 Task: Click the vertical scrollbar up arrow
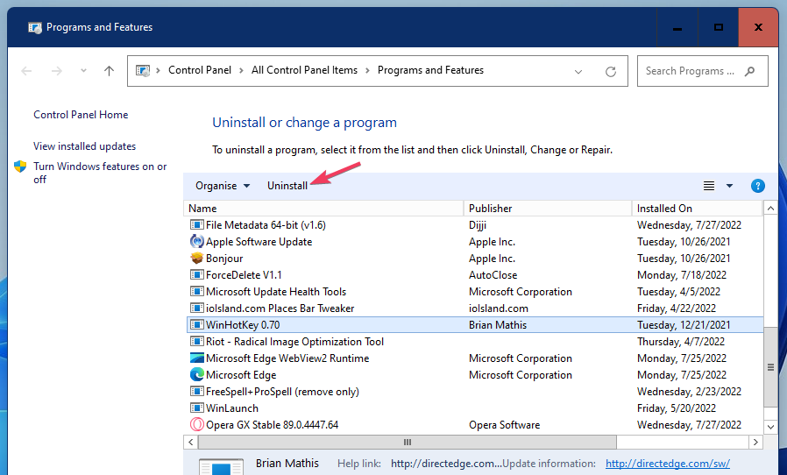pos(770,208)
